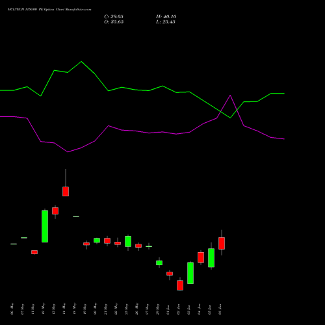325x325 pixels.
Task: Click the red candle above 13 May
Action: (x=55, y=211)
